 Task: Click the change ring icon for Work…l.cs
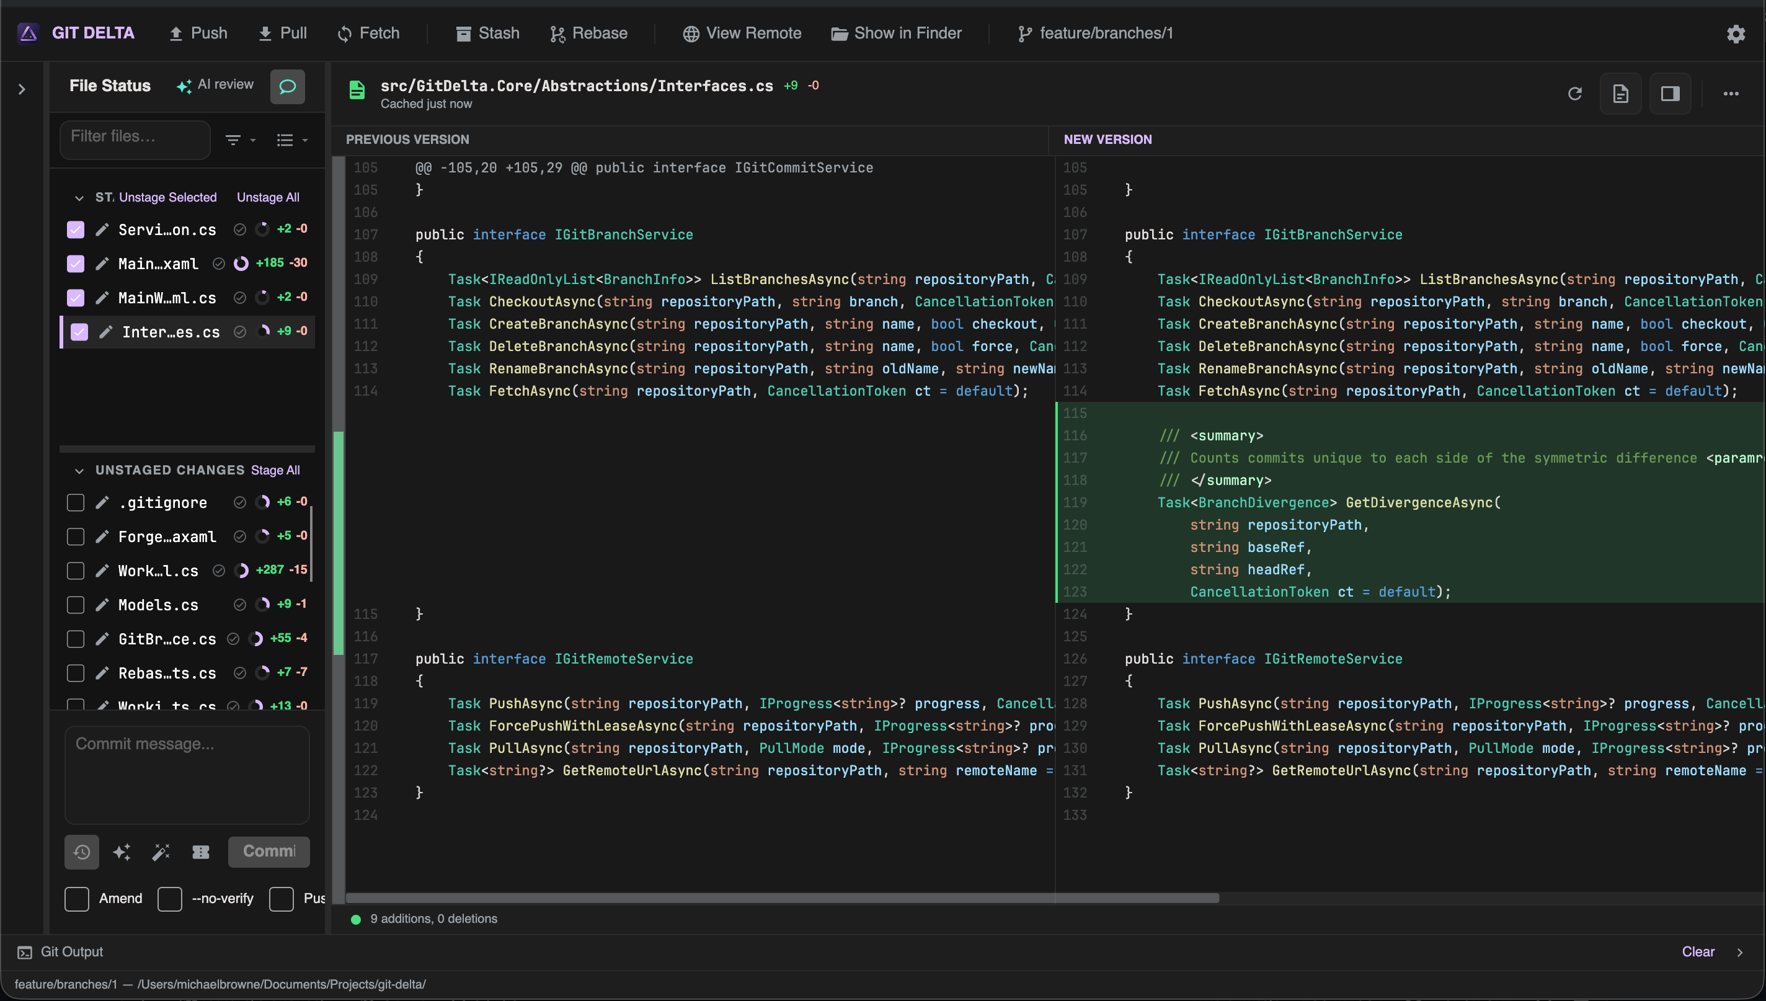coord(241,571)
